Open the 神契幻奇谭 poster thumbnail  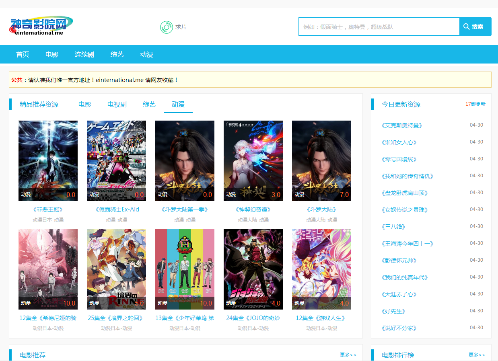(x=253, y=161)
